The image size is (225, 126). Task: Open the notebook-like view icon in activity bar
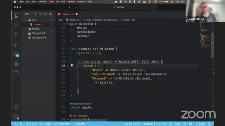(16, 73)
